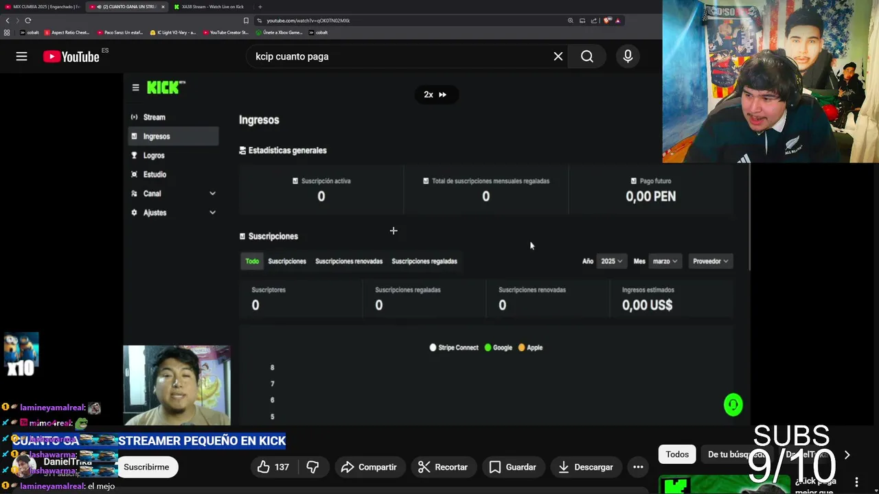Like the video with thumbs up

[273, 467]
